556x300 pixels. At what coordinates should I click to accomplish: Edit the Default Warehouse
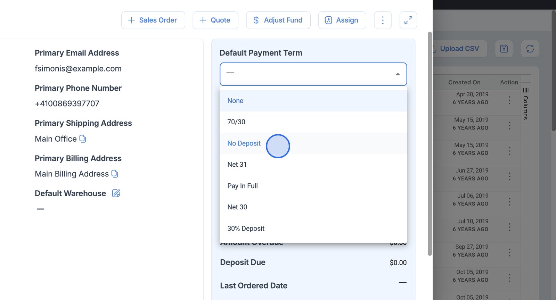point(116,193)
